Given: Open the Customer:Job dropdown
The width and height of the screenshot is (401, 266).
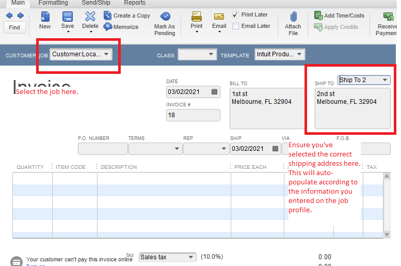Looking at the screenshot, I should click(106, 54).
